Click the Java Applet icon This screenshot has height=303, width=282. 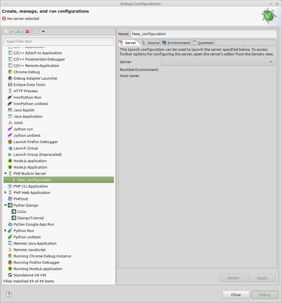pyautogui.click(x=10, y=110)
